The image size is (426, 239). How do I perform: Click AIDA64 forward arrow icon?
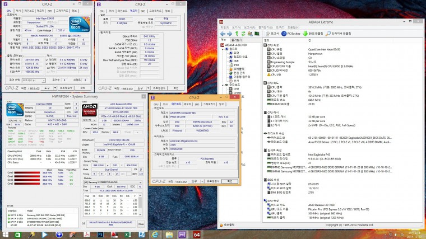point(230,34)
